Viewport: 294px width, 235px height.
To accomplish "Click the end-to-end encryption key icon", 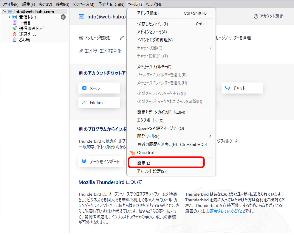I will (81, 51).
